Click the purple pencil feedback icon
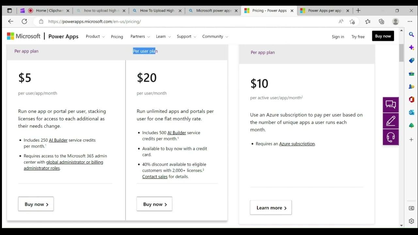 tap(391, 121)
